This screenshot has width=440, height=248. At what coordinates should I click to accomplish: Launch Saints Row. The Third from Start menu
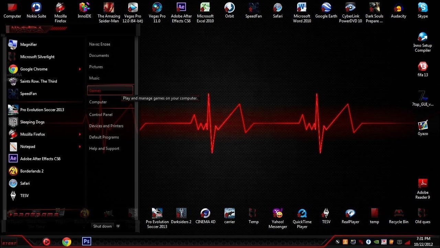[44, 81]
